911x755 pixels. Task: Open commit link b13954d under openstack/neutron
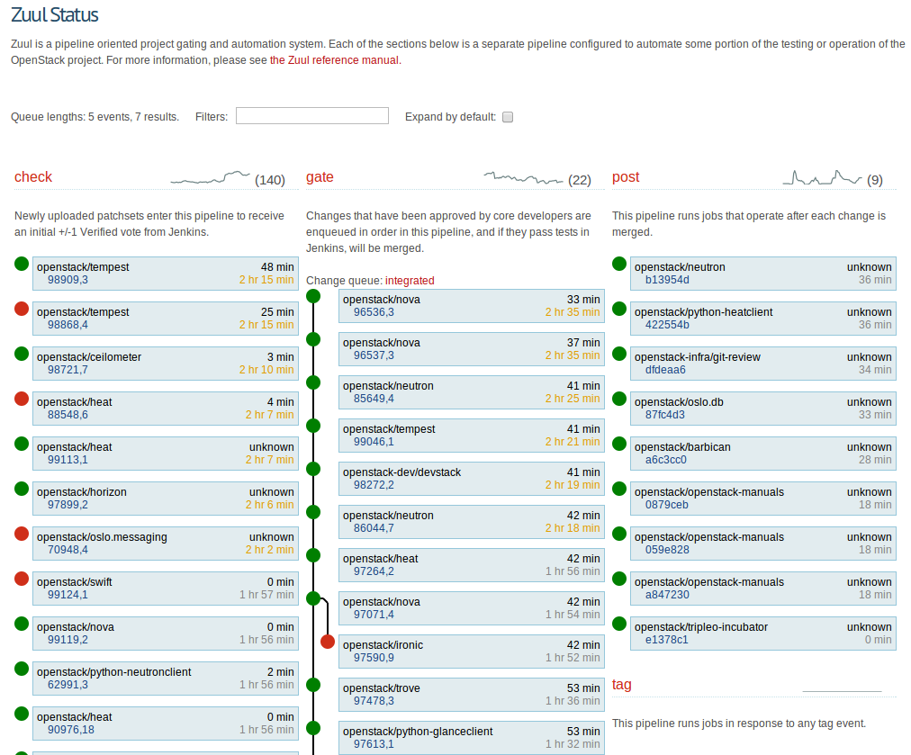667,280
